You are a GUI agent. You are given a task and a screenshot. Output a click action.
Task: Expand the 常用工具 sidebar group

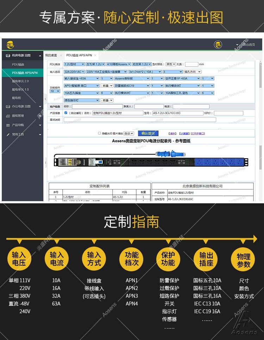[40, 135]
